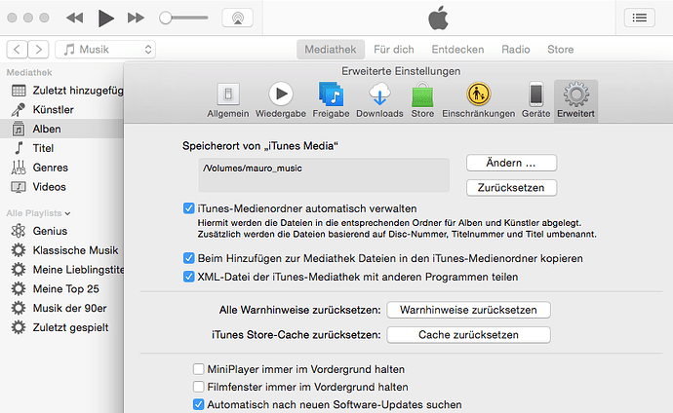Image resolution: width=673 pixels, height=413 pixels.
Task: Select Videos in the sidebar
Action: click(x=62, y=187)
